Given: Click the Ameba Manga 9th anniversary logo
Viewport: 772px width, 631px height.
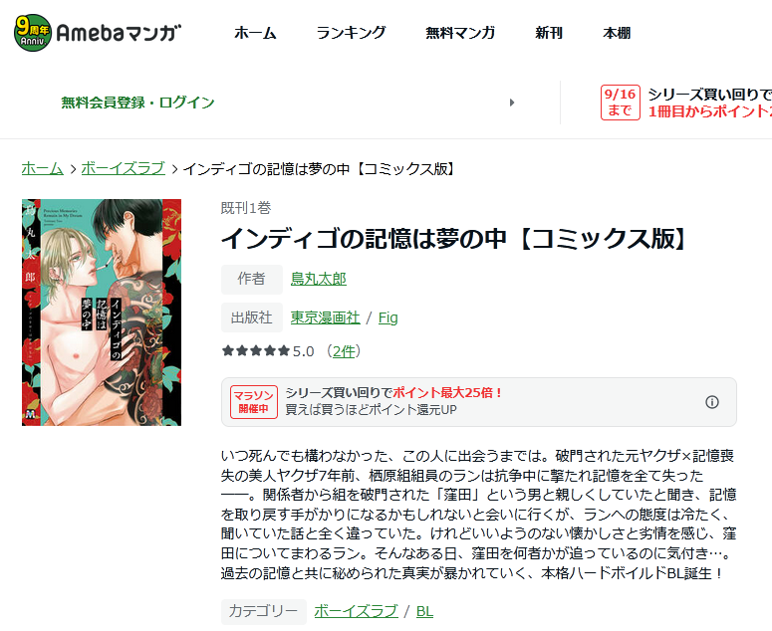Looking at the screenshot, I should [x=98, y=33].
